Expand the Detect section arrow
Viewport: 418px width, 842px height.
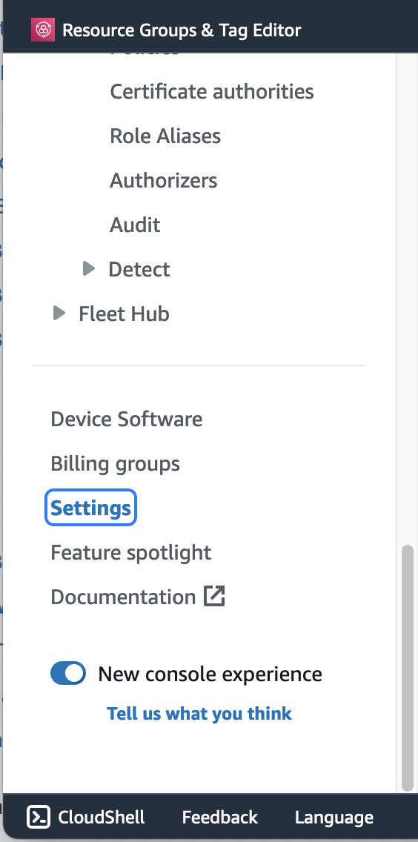click(89, 268)
